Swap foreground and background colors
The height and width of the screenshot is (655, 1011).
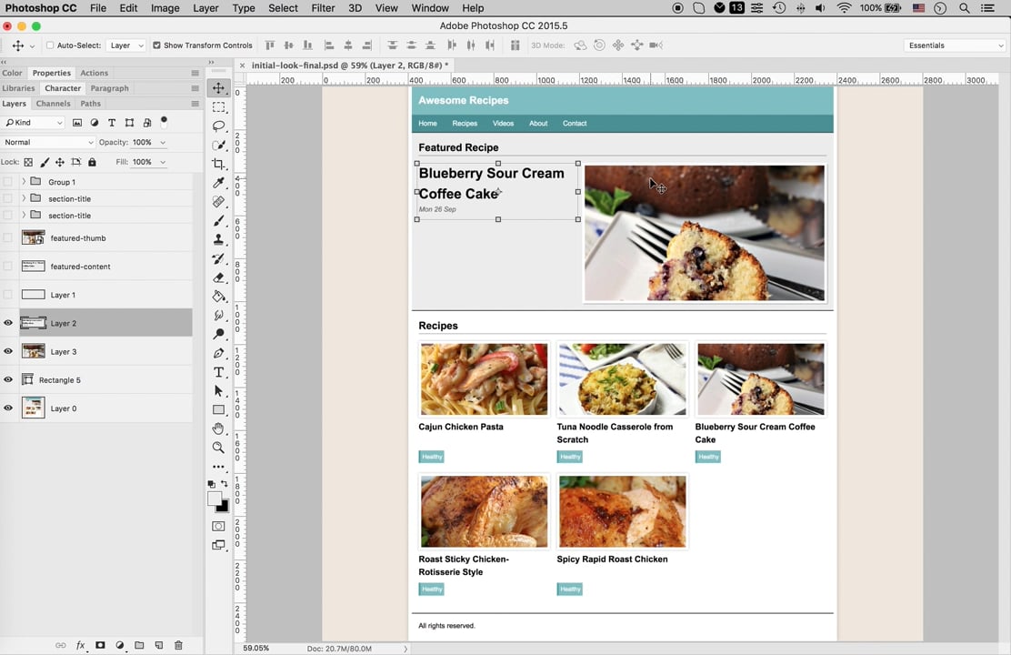pyautogui.click(x=225, y=483)
